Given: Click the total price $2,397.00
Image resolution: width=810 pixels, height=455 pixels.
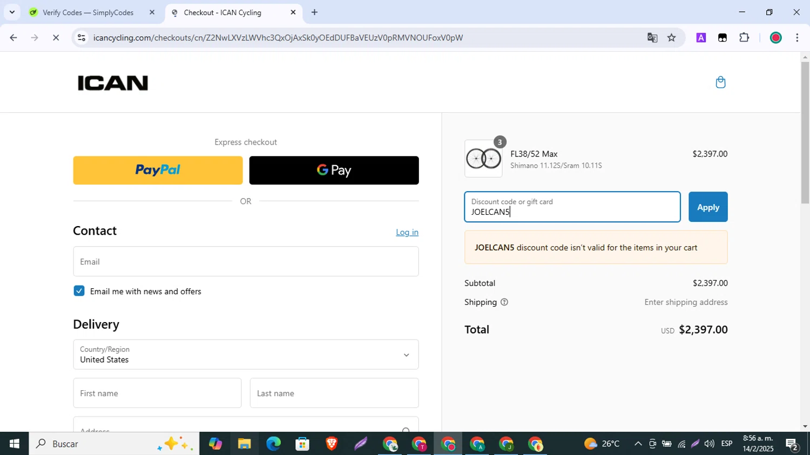Looking at the screenshot, I should [703, 330].
